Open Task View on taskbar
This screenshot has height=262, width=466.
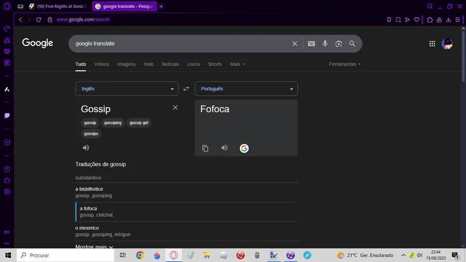pos(123,255)
